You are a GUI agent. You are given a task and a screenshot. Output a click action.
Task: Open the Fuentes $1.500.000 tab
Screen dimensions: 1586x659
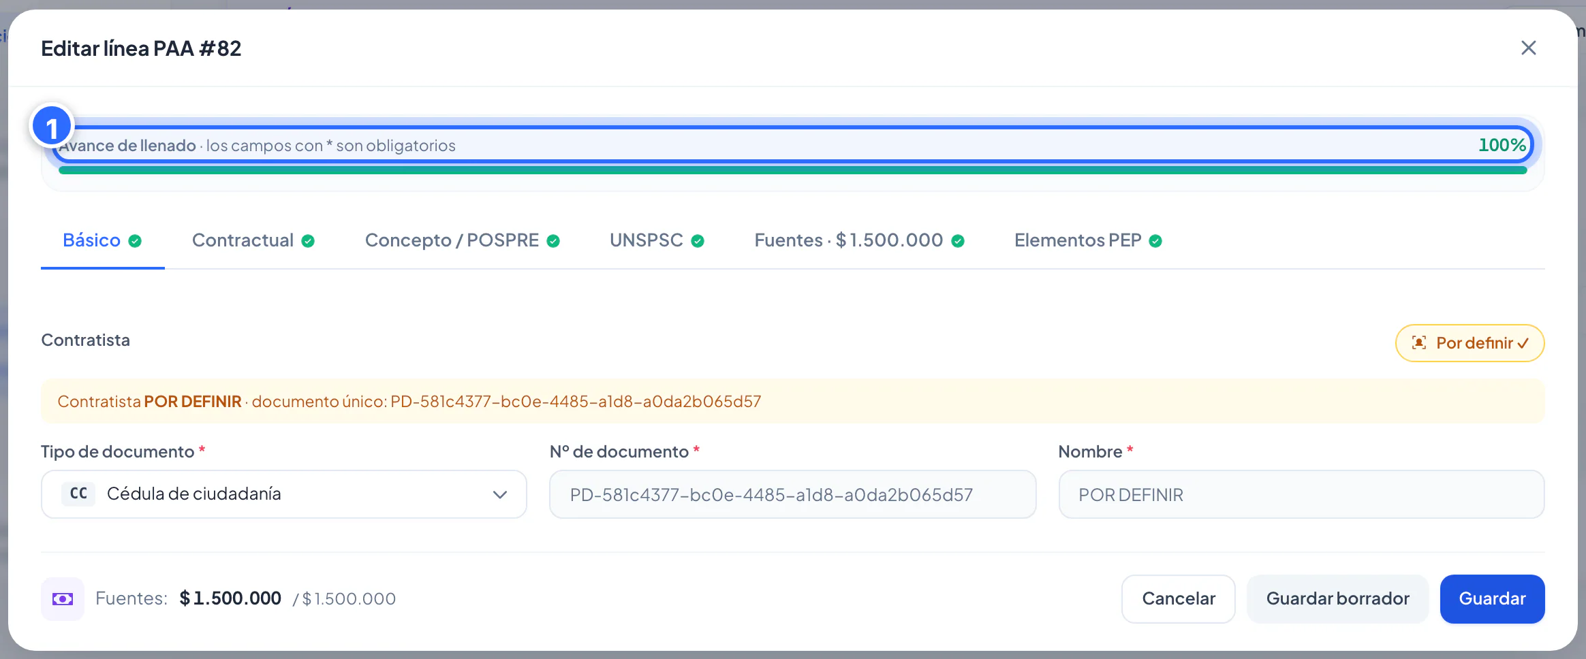(x=859, y=240)
